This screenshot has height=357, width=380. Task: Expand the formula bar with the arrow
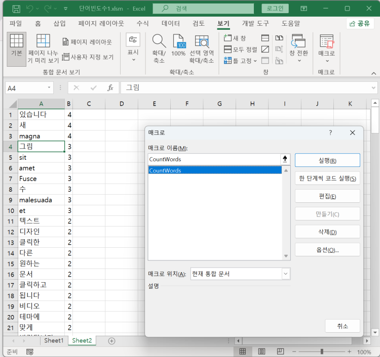373,88
